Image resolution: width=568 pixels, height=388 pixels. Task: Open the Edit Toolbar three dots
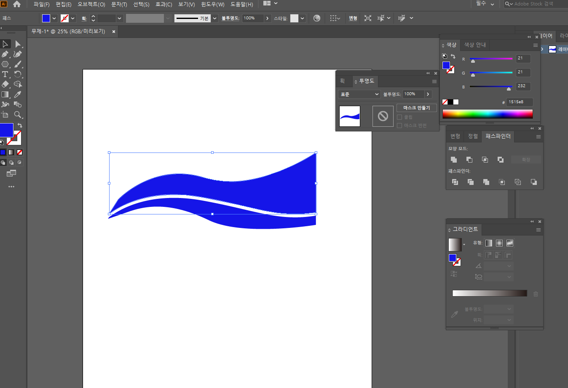11,186
